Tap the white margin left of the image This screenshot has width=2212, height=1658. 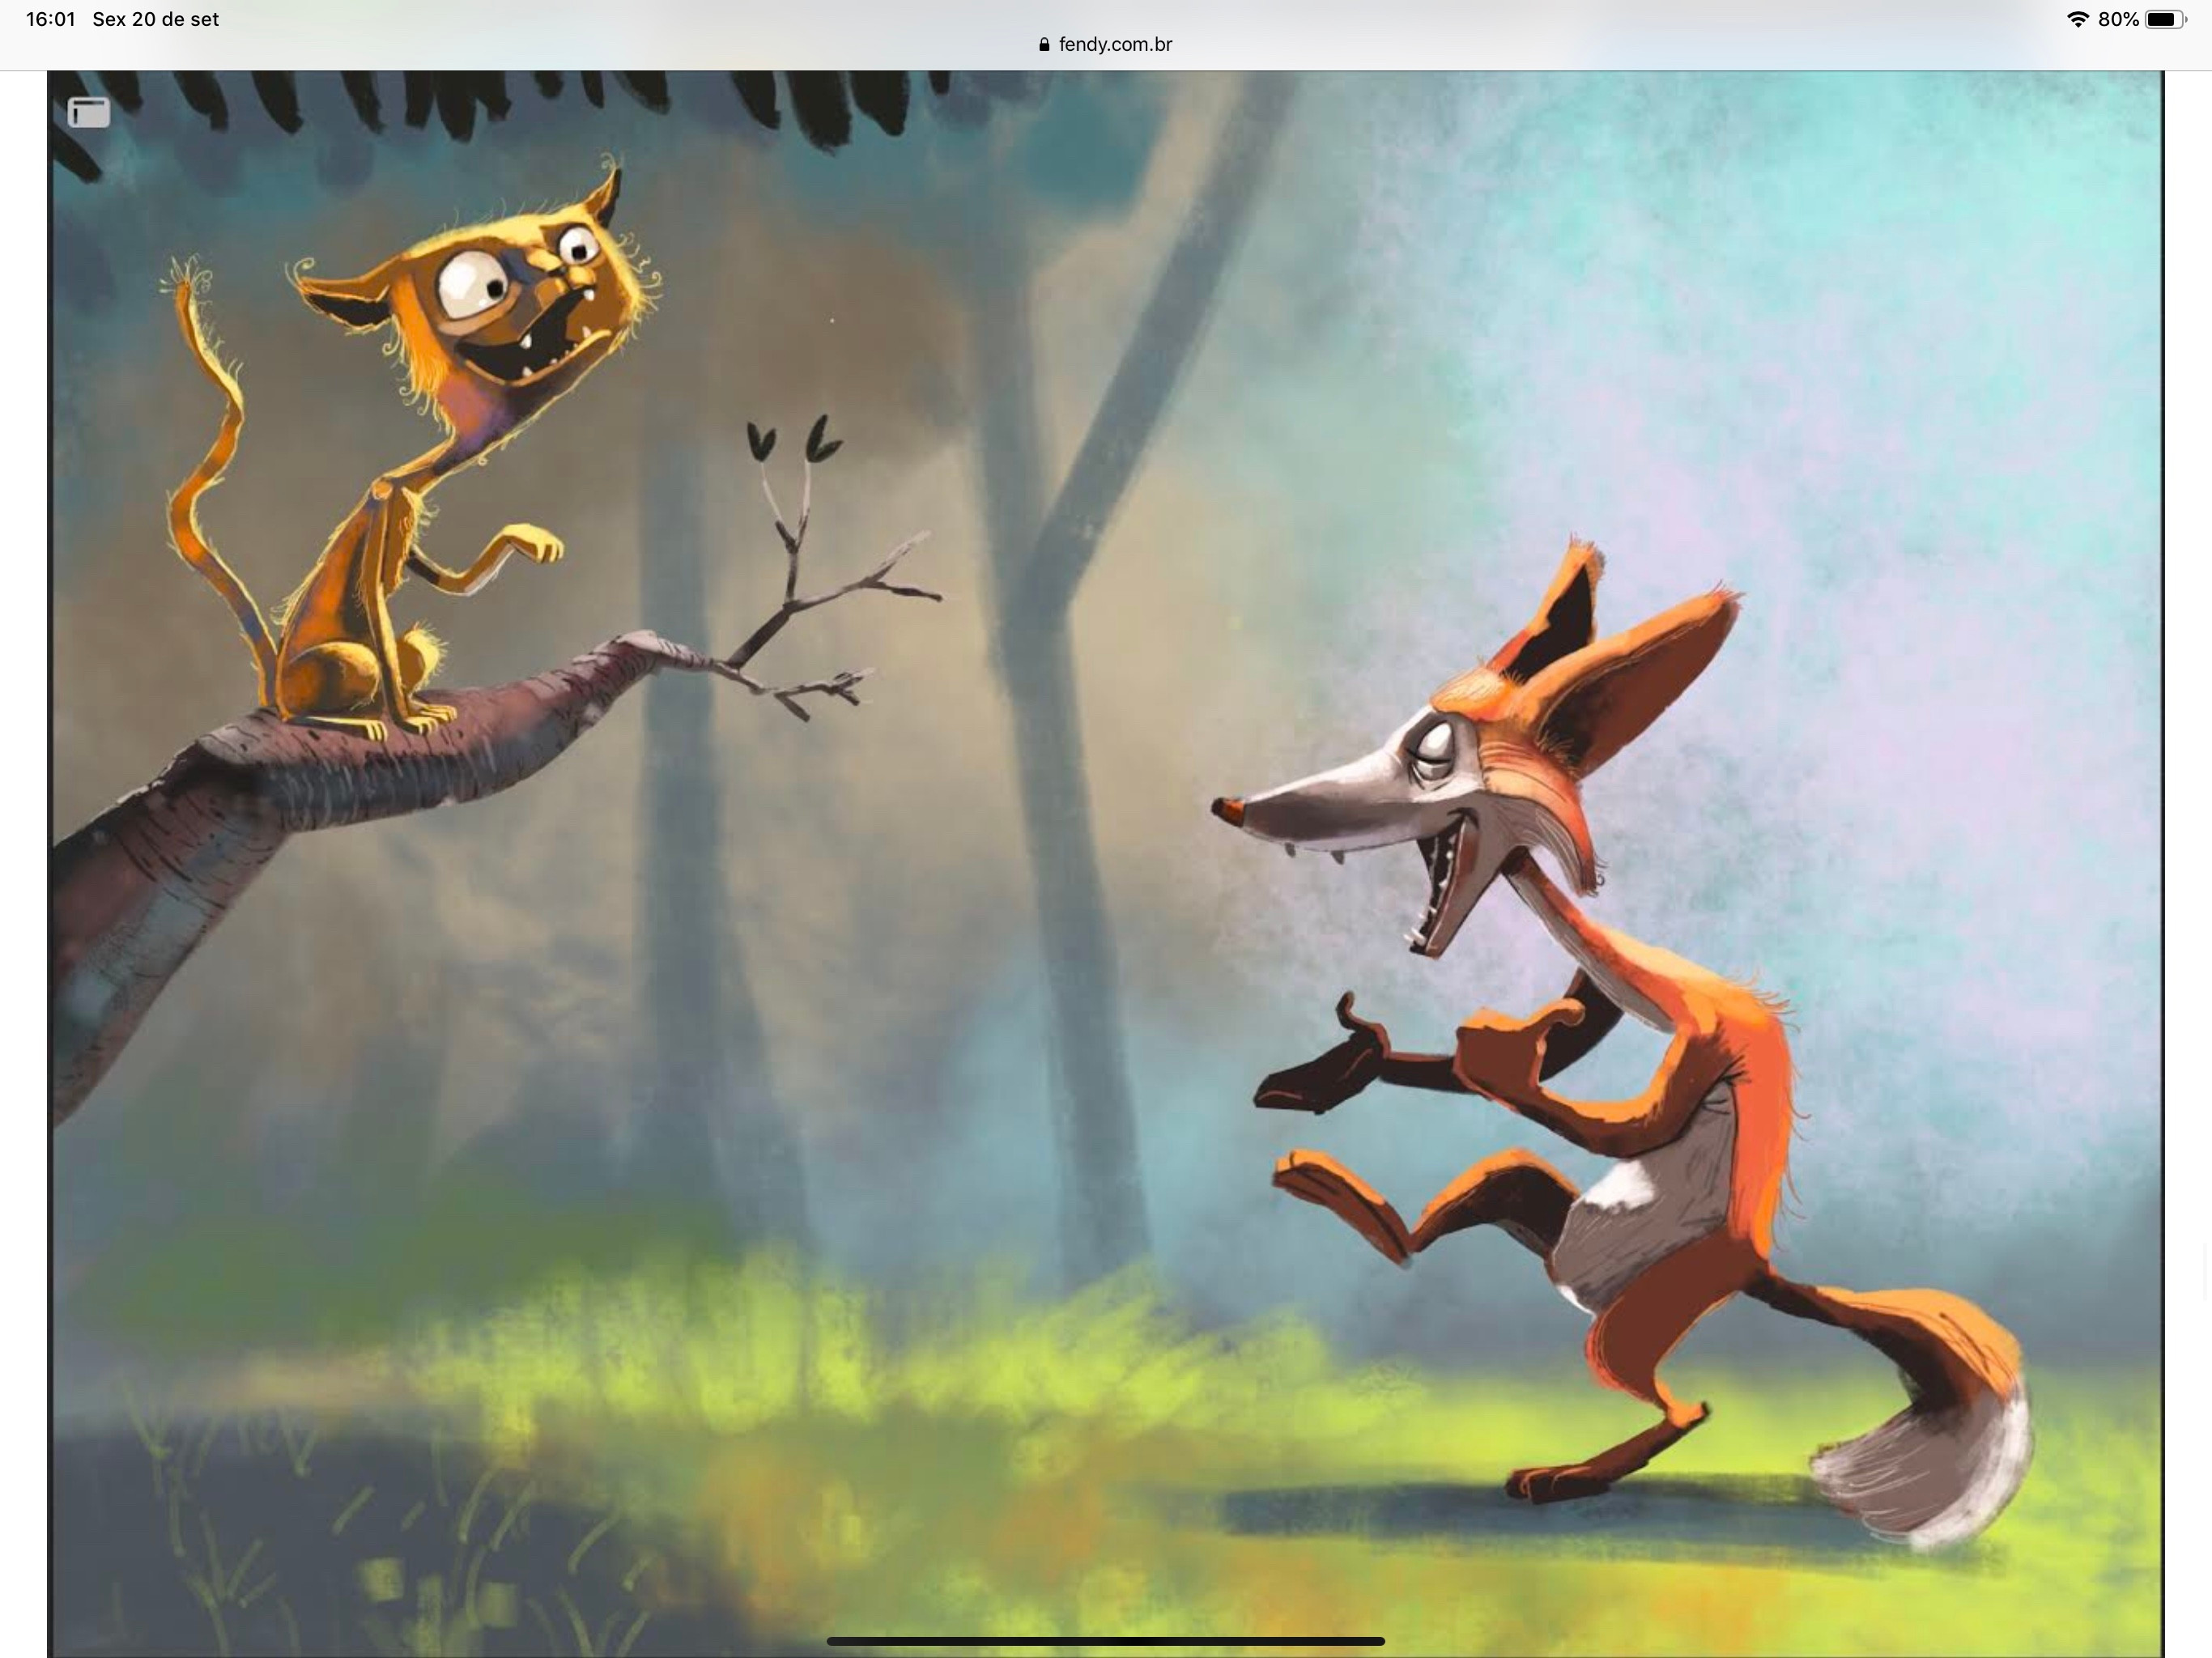point(23,800)
